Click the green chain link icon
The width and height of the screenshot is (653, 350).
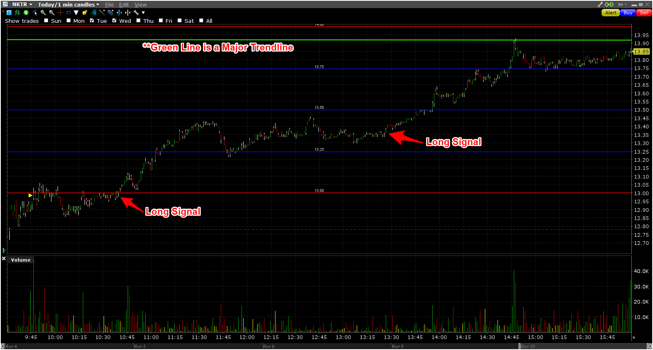click(609, 4)
